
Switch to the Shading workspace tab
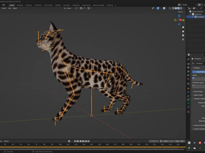click(x=58, y=5)
